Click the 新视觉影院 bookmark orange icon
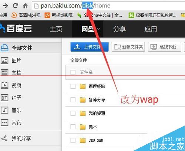The width and height of the screenshot is (185, 151). [47, 15]
